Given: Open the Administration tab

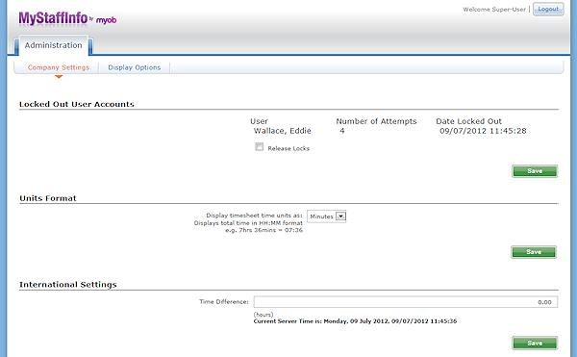Looking at the screenshot, I should point(53,45).
